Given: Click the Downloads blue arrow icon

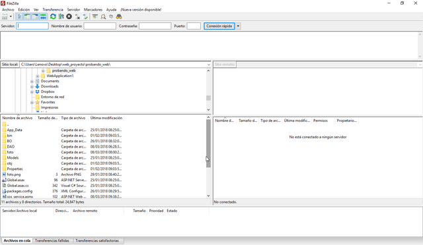Looking at the screenshot, I should click(x=37, y=86).
